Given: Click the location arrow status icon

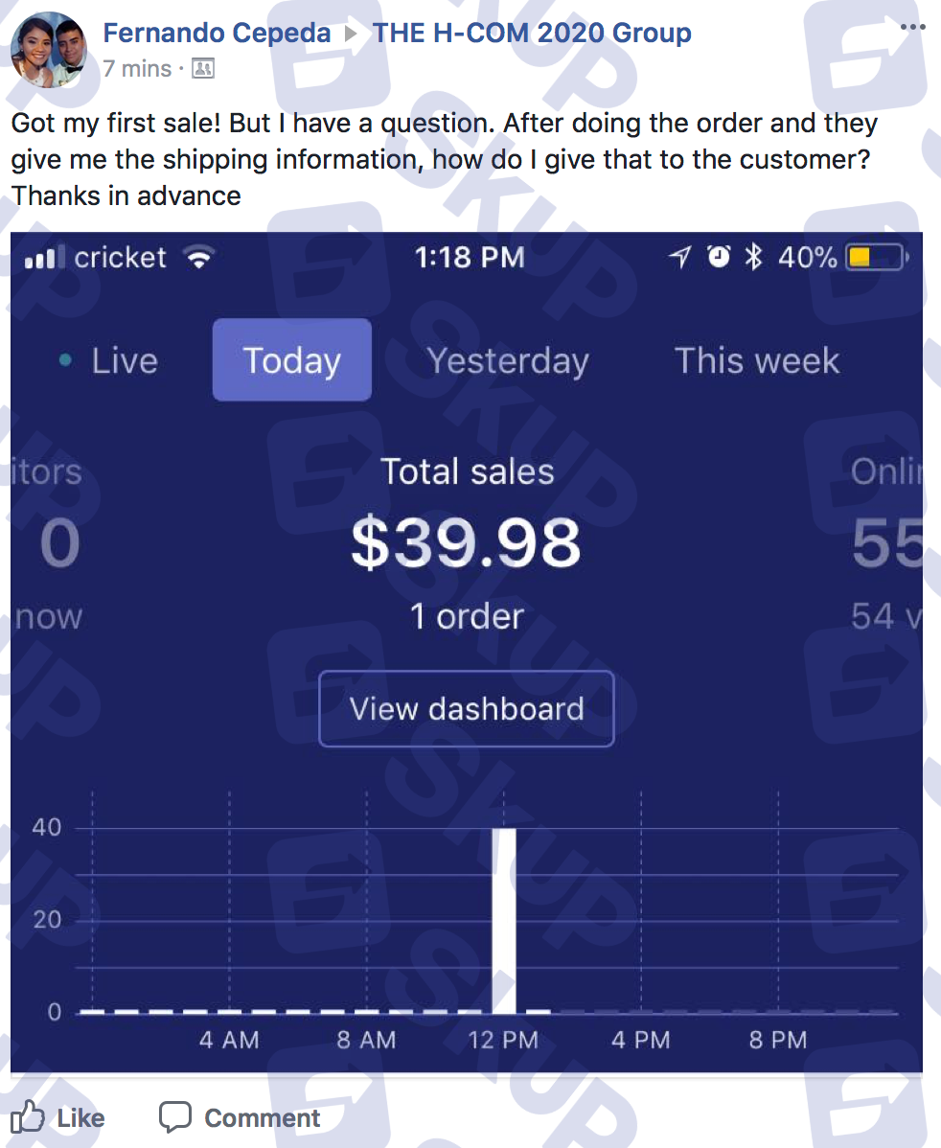Looking at the screenshot, I should click(680, 257).
